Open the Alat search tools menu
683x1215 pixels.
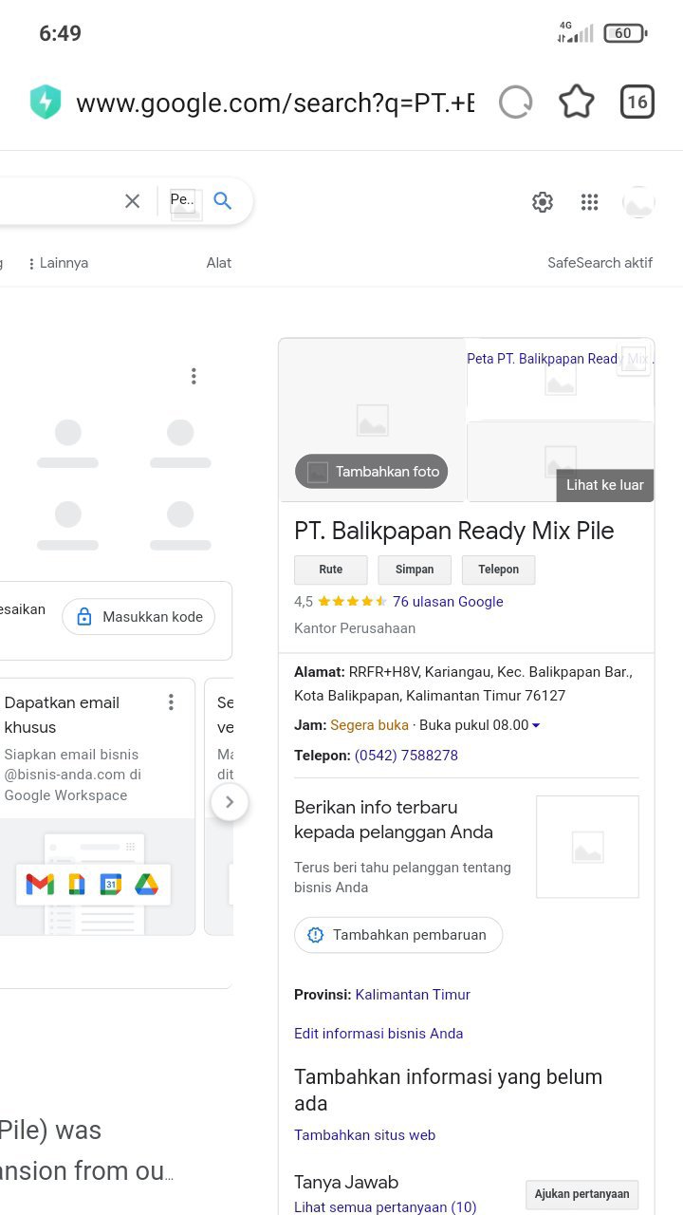pos(219,263)
